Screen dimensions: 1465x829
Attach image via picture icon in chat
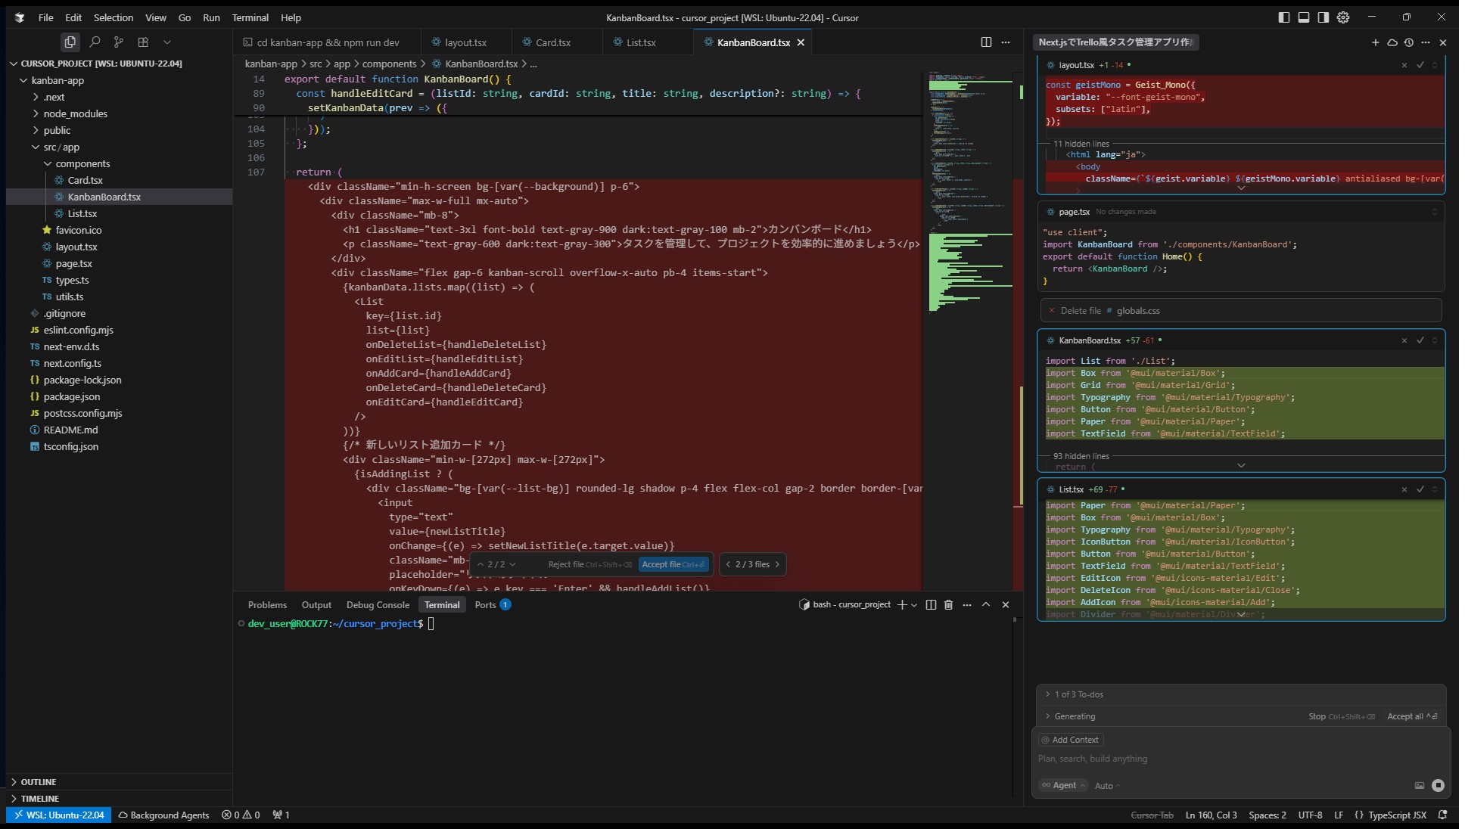[1419, 785]
